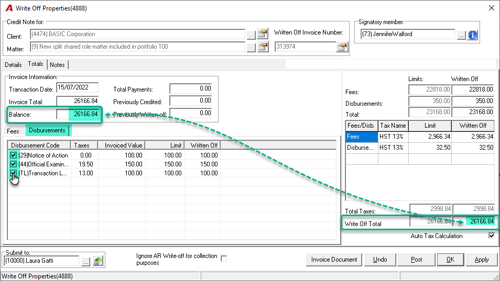This screenshot has height=281, width=500.
Task: Click Written Off 150.00 cell for Official Examin
Action: 203,164
